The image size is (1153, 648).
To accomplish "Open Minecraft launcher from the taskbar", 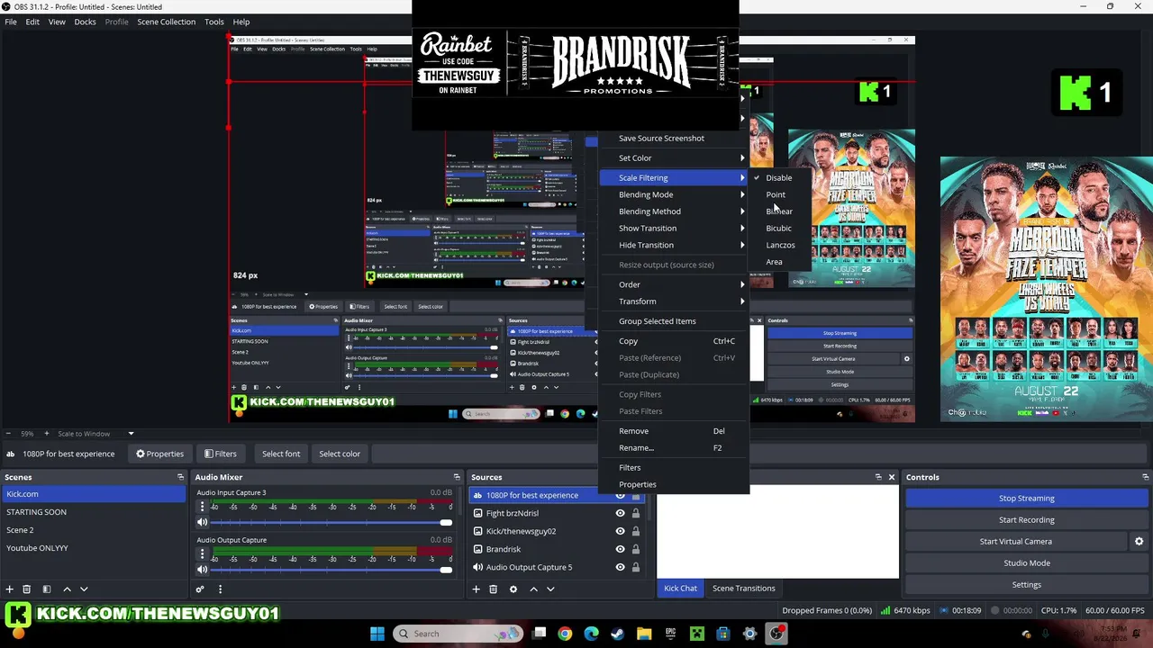I will (x=697, y=634).
